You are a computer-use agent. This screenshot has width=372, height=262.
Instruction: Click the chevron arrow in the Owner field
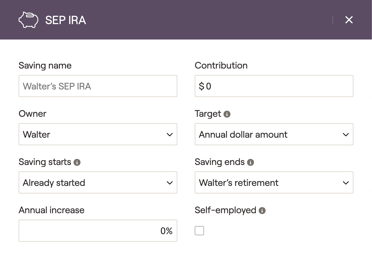coord(170,134)
